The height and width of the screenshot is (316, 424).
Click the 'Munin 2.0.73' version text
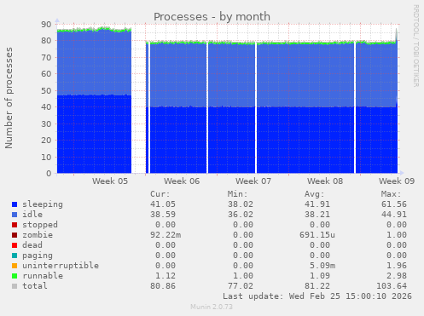[x=212, y=307]
